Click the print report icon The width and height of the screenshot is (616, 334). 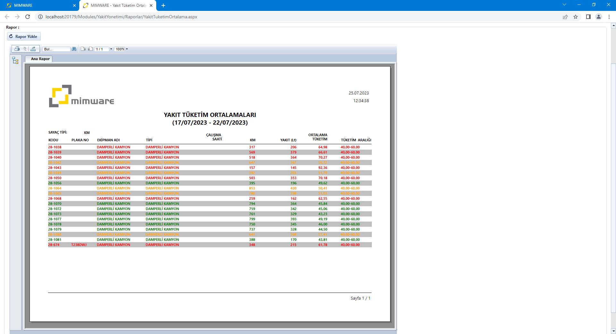pyautogui.click(x=17, y=49)
